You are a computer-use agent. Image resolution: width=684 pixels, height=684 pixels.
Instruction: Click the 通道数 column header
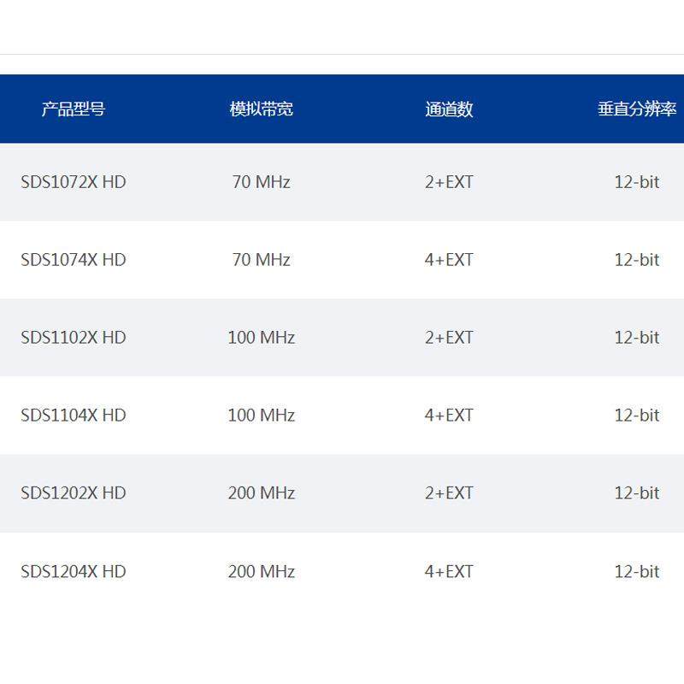coord(449,109)
